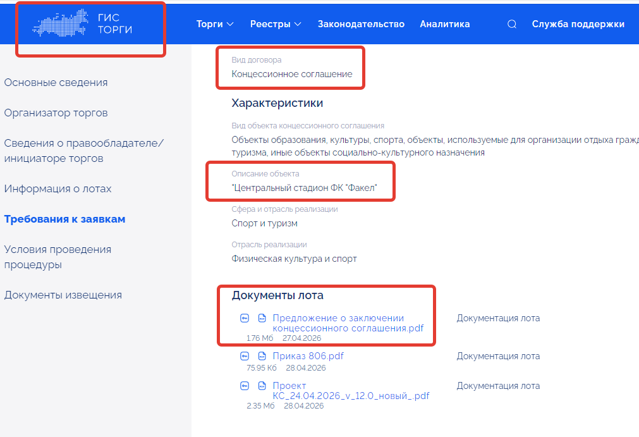Click signature key icon beside Проект КС file
Viewport: 639px width, 437px height.
245,386
